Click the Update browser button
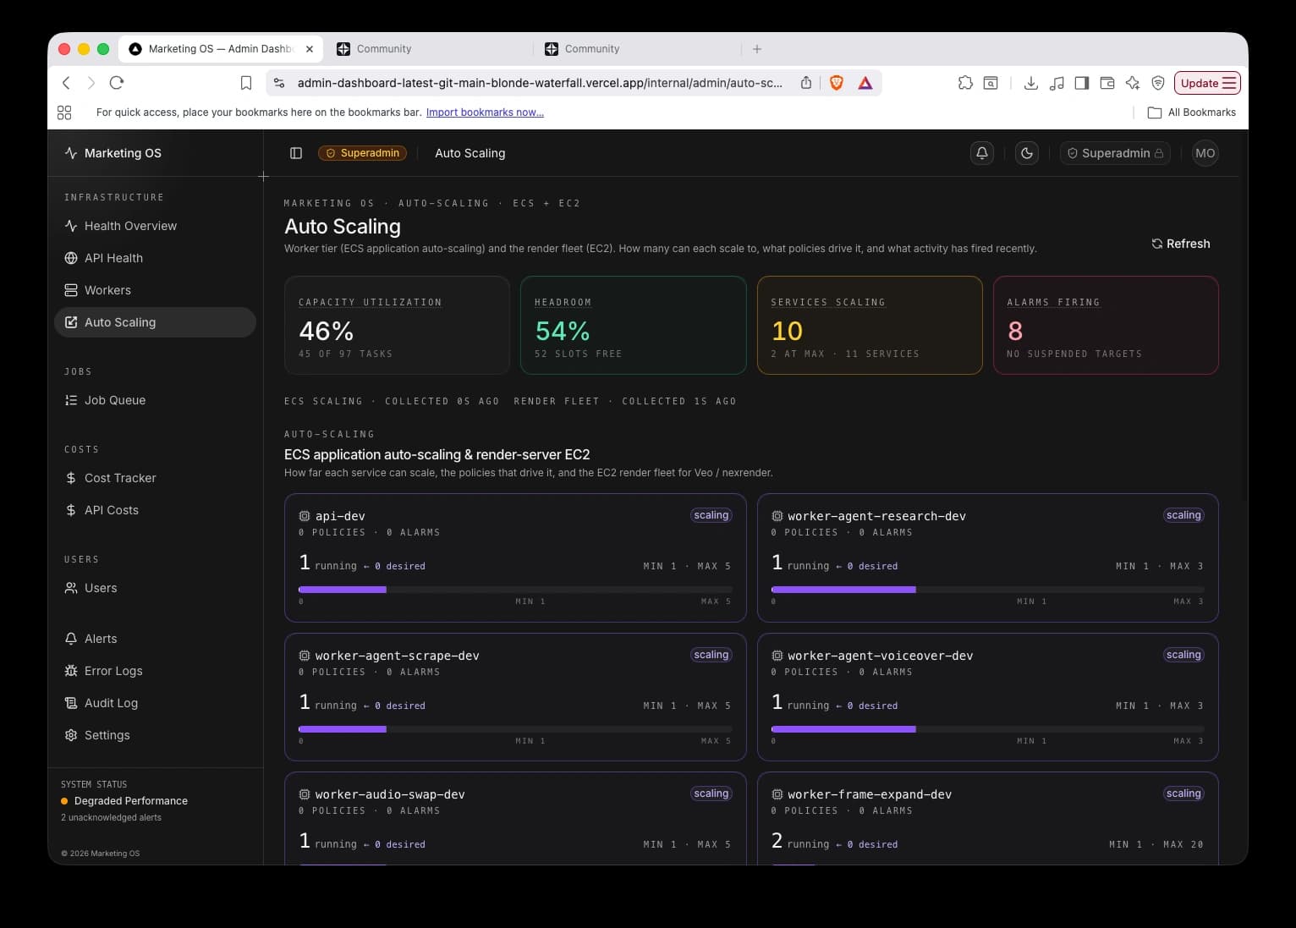The height and width of the screenshot is (928, 1296). 1207,83
